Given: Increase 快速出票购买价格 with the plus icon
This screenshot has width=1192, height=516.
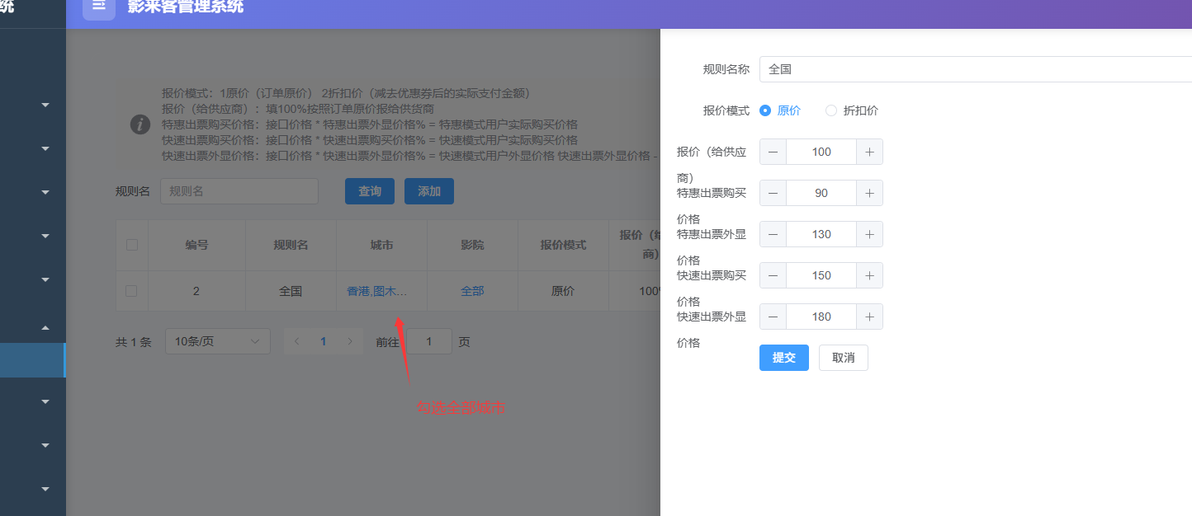Looking at the screenshot, I should click(869, 274).
